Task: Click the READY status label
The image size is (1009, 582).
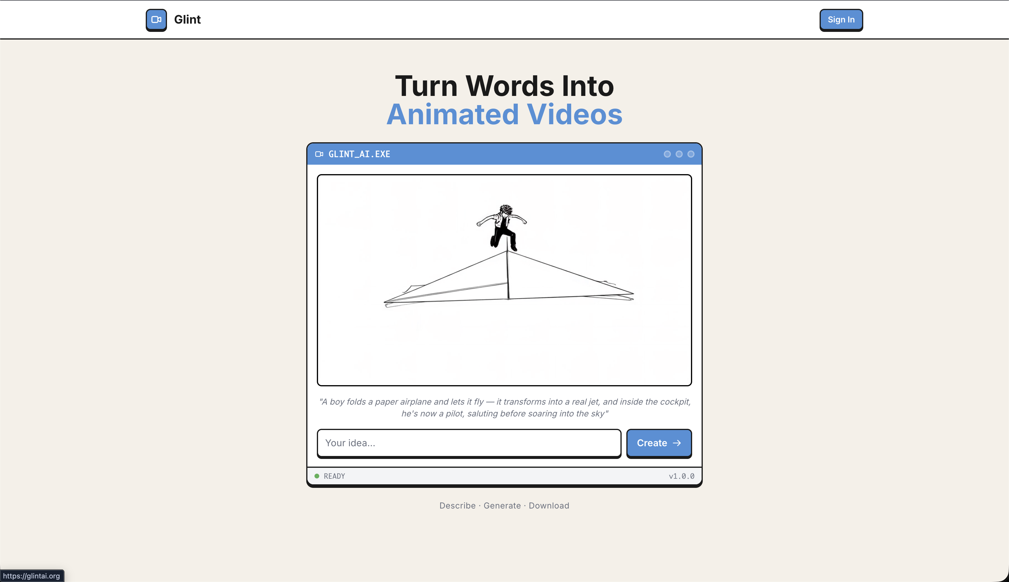Action: [334, 476]
